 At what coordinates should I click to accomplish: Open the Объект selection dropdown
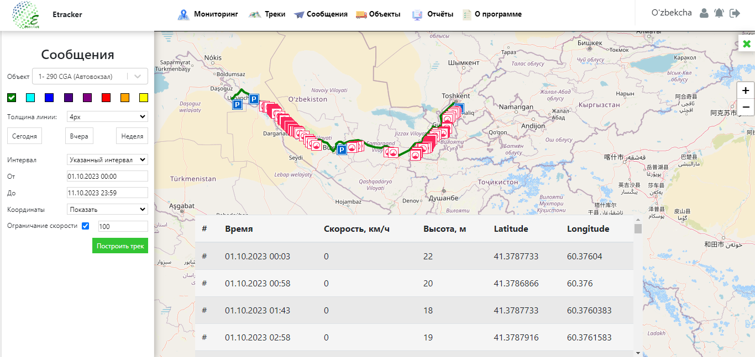(x=90, y=76)
